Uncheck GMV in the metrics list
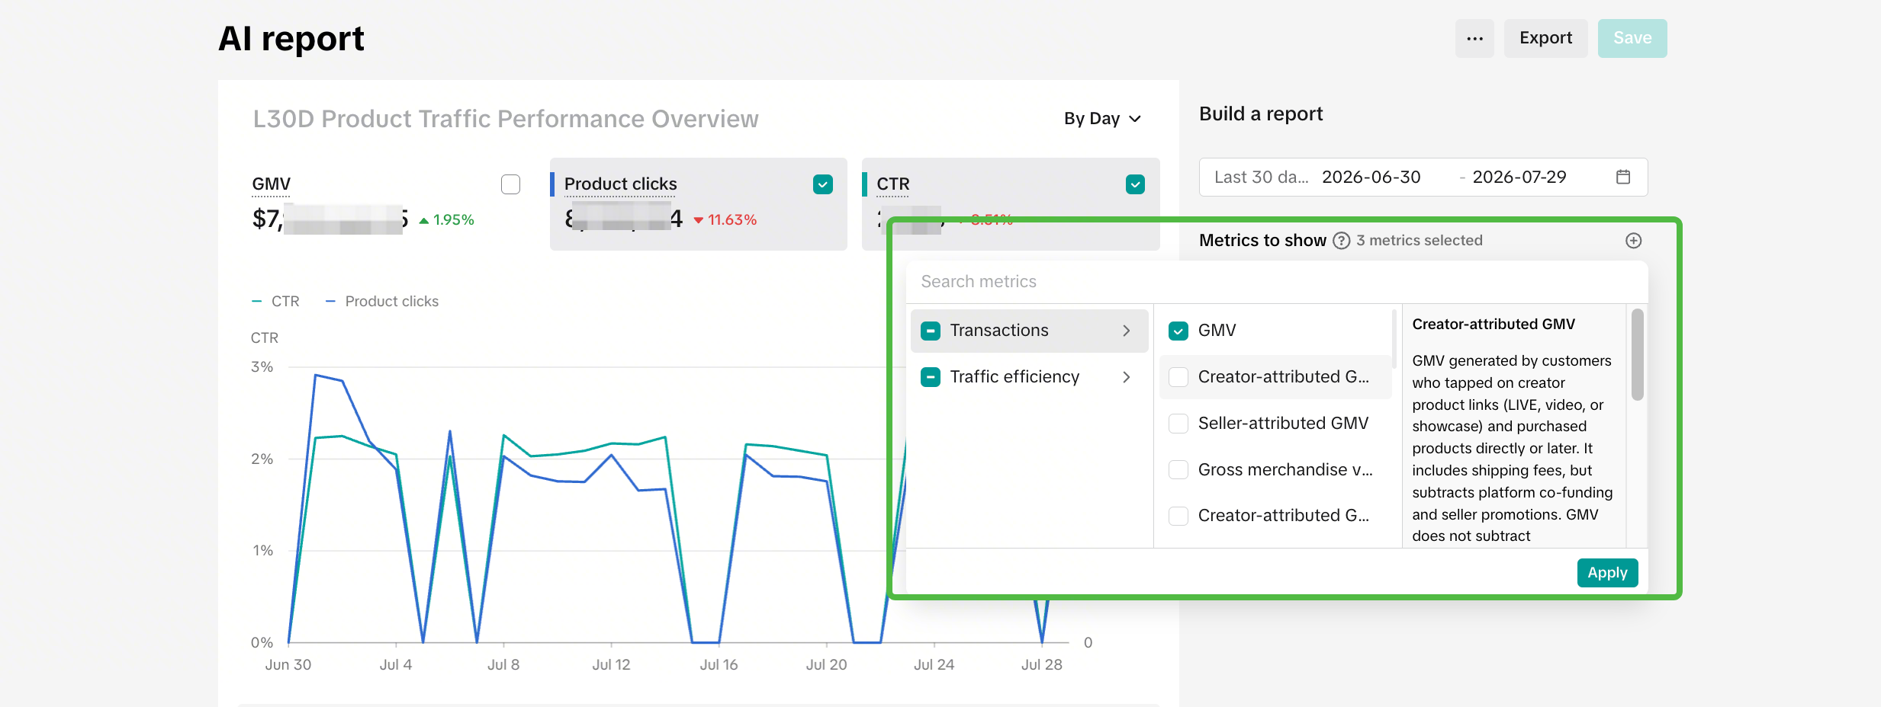Viewport: 1881px width, 707px height. click(1178, 331)
